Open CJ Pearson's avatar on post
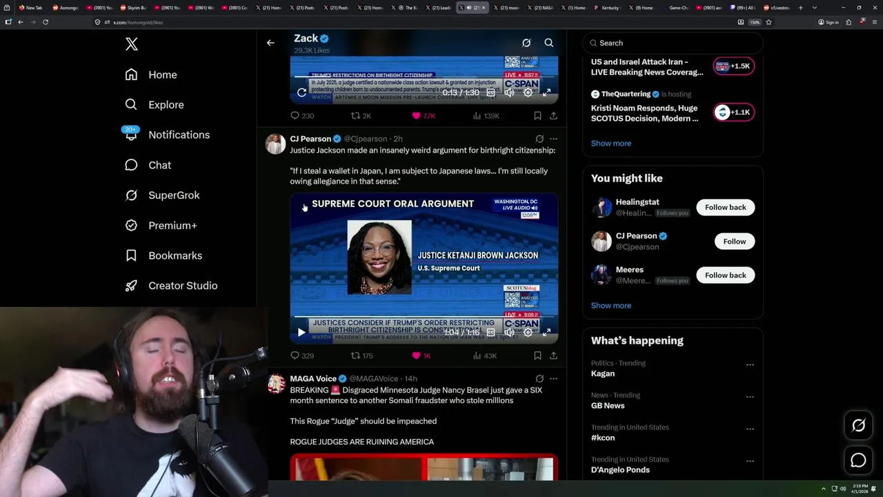Viewport: 883px width, 497px height. pyautogui.click(x=275, y=144)
